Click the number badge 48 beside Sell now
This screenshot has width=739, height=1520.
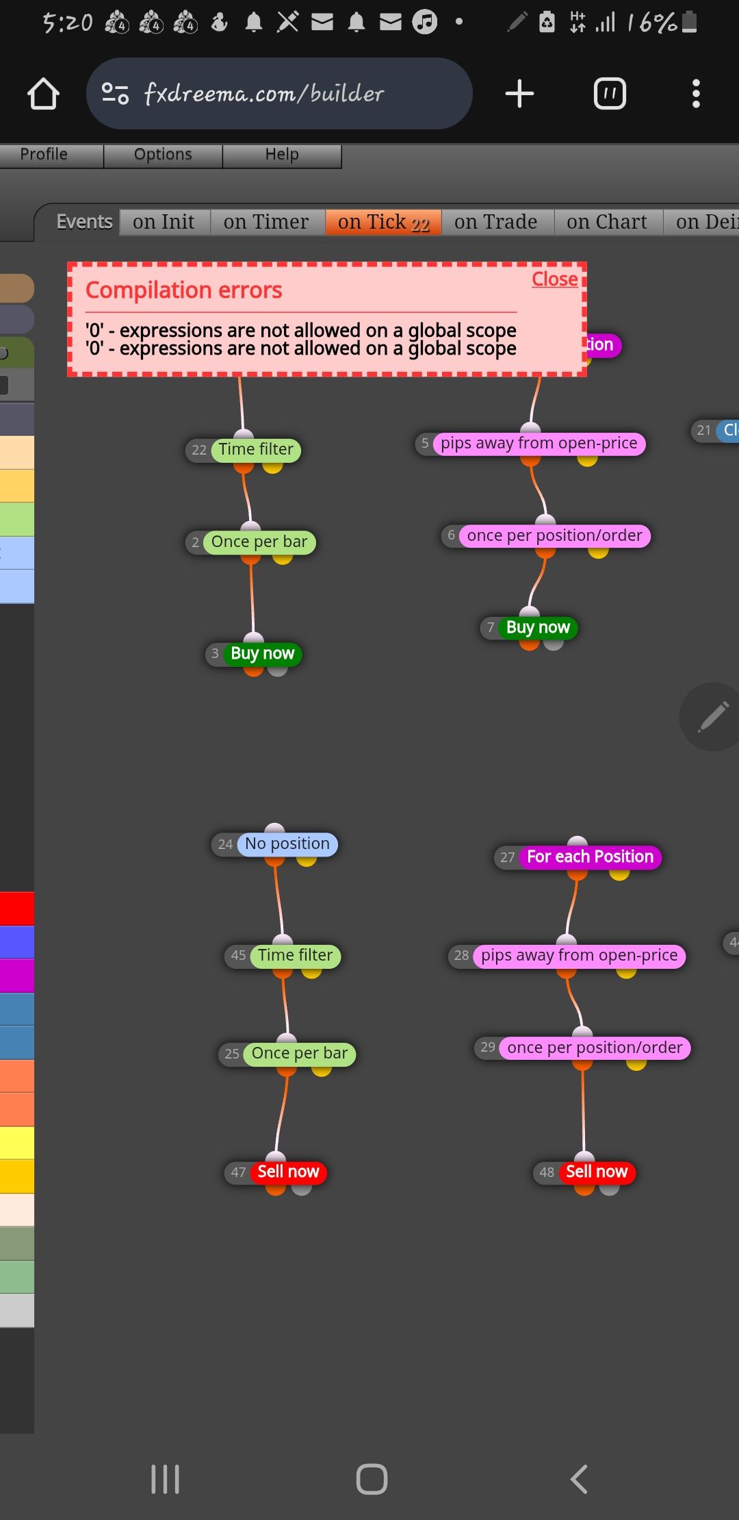coord(547,1172)
